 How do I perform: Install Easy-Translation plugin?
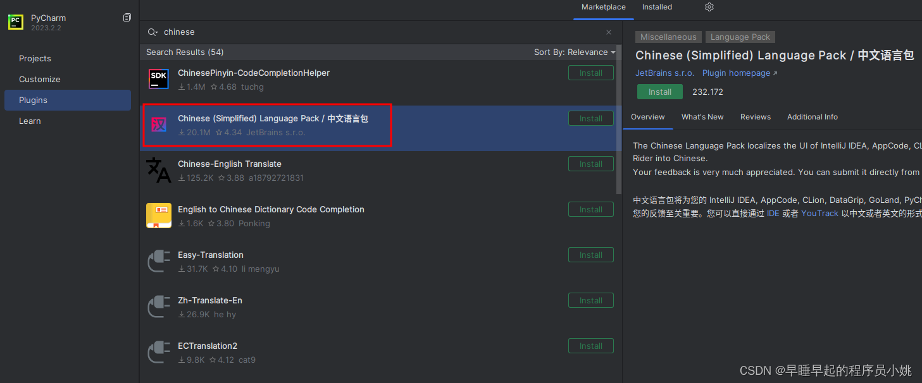click(x=591, y=255)
